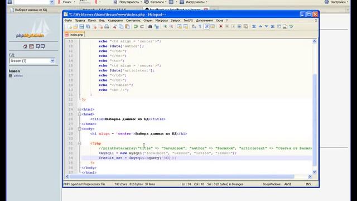Toggle synchronized horizontal scrolling
This screenshot has height=201, width=357.
(x=186, y=27)
